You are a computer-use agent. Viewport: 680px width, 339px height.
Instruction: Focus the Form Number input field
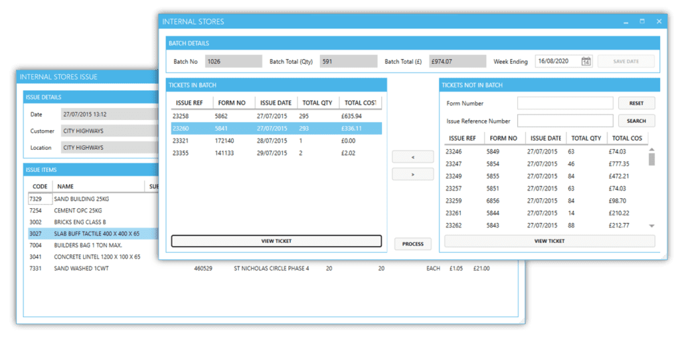click(565, 103)
